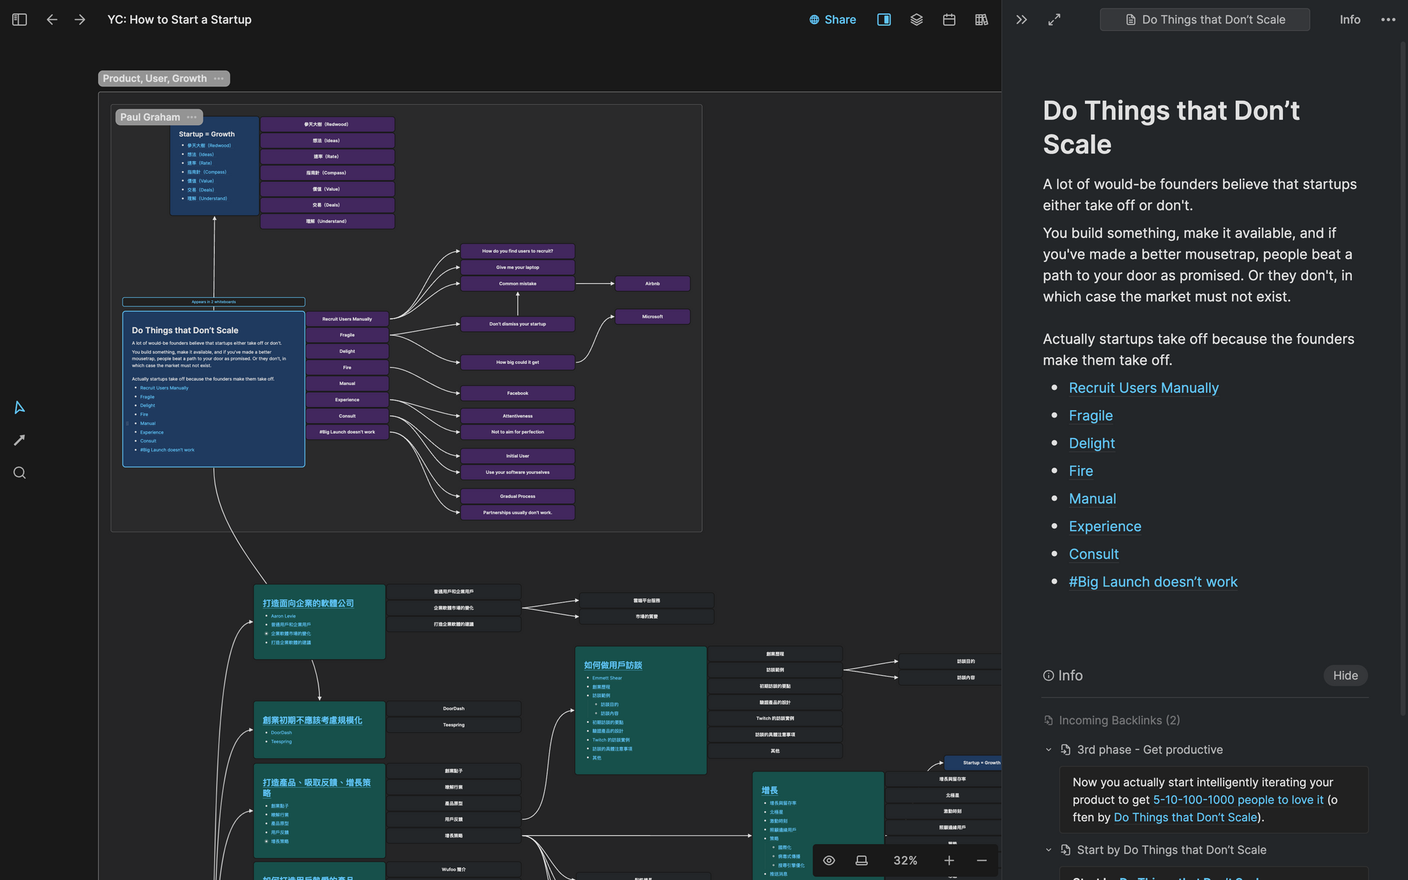Open the library books icon
This screenshot has height=880, width=1408.
point(981,20)
